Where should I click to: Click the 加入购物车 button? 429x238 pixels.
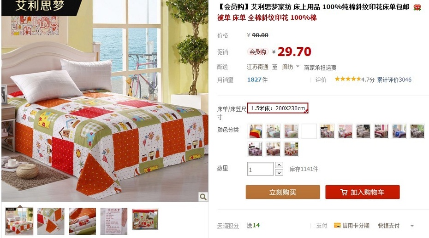(362, 192)
